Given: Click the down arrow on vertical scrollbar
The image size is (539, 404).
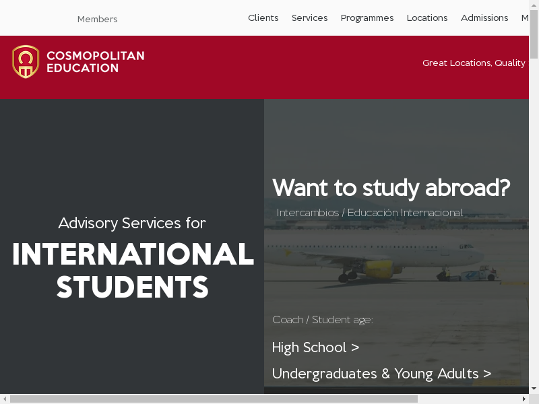Looking at the screenshot, I should 534,389.
